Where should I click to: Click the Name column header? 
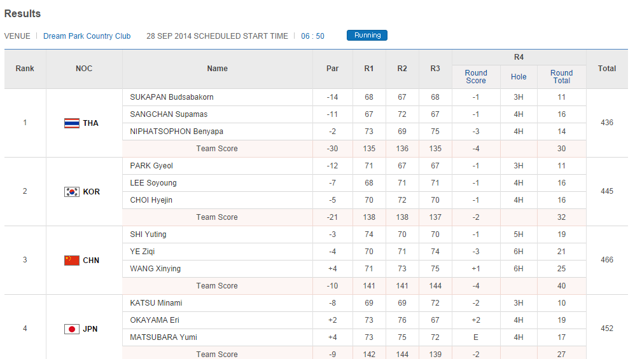click(x=217, y=69)
